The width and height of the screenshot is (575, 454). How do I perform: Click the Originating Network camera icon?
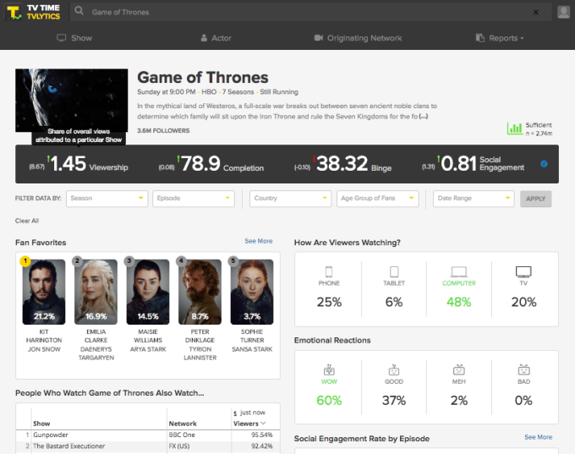click(319, 38)
